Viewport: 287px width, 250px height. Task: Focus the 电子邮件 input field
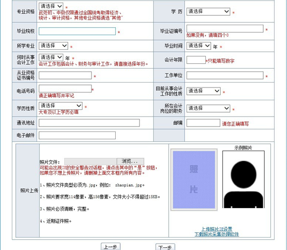click(x=77, y=135)
